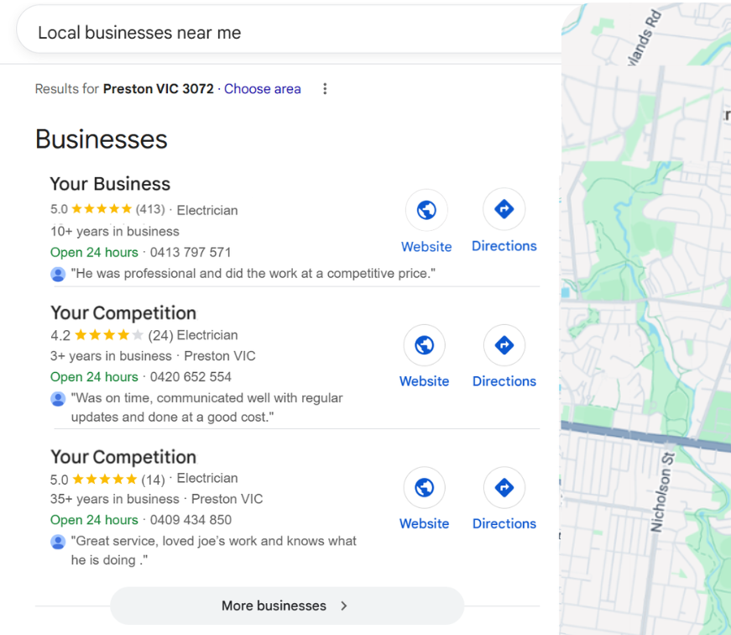Screen dimensions: 731x635
Task: Open the Your Business listing title
Action: (110, 184)
